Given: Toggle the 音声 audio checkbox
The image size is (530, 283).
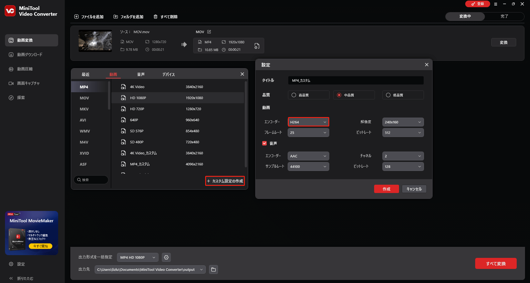Looking at the screenshot, I should (264, 143).
